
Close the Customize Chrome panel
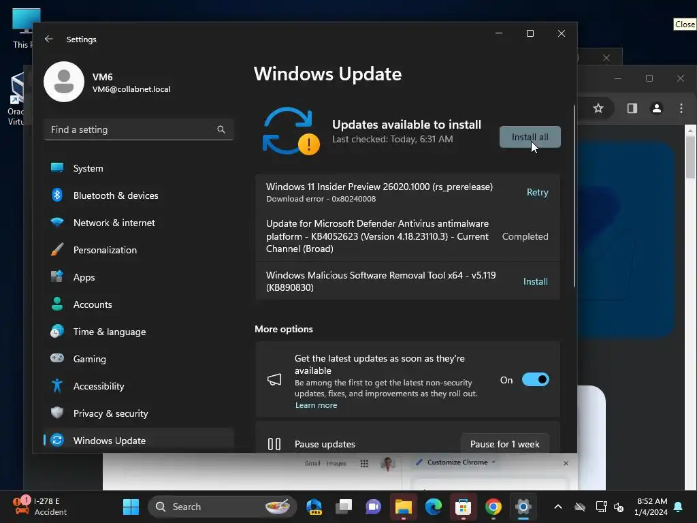(x=566, y=463)
